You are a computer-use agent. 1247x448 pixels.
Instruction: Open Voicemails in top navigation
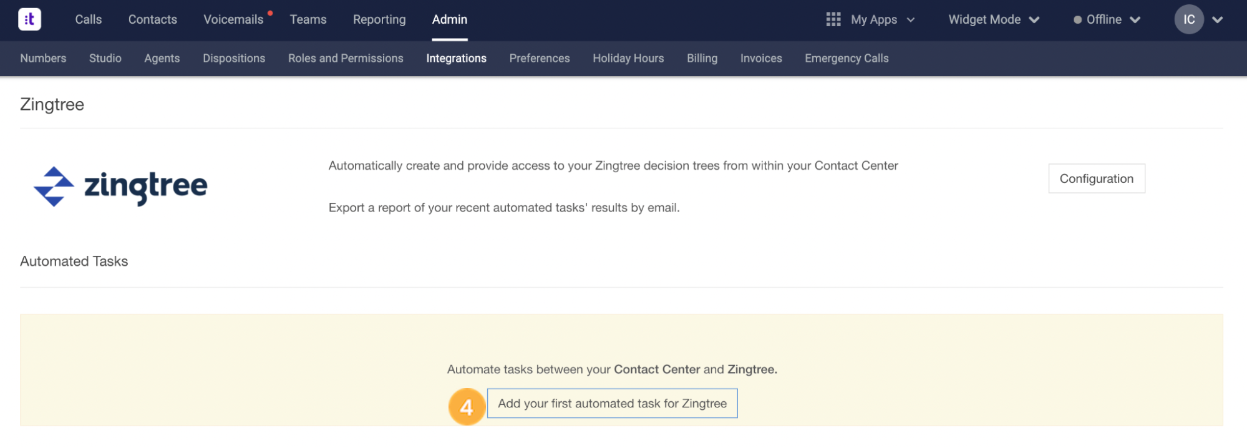tap(233, 19)
